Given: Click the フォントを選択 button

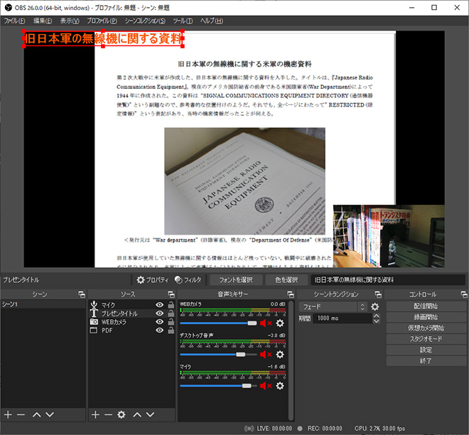Looking at the screenshot, I should click(x=236, y=280).
